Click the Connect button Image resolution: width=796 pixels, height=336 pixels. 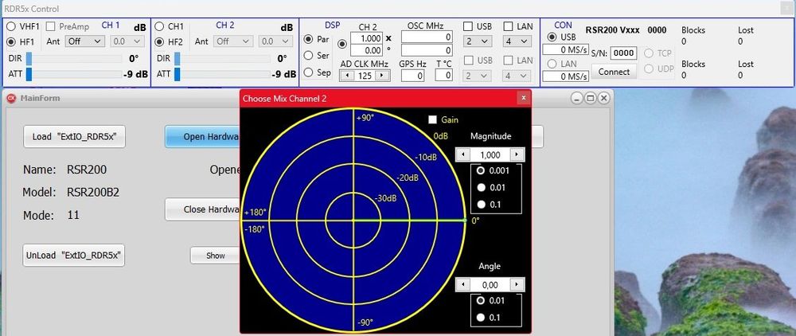(614, 72)
